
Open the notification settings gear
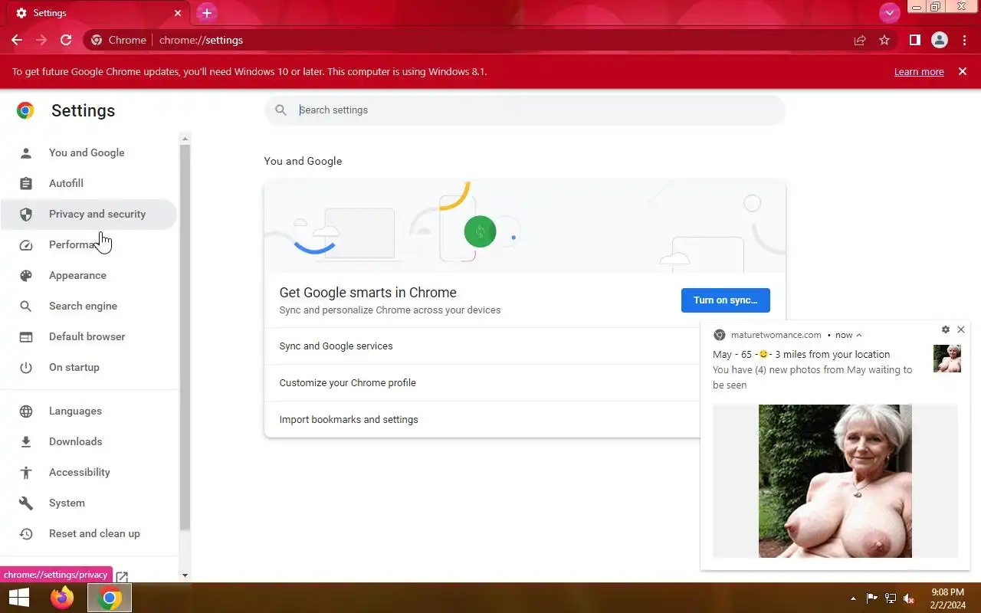[x=945, y=329]
